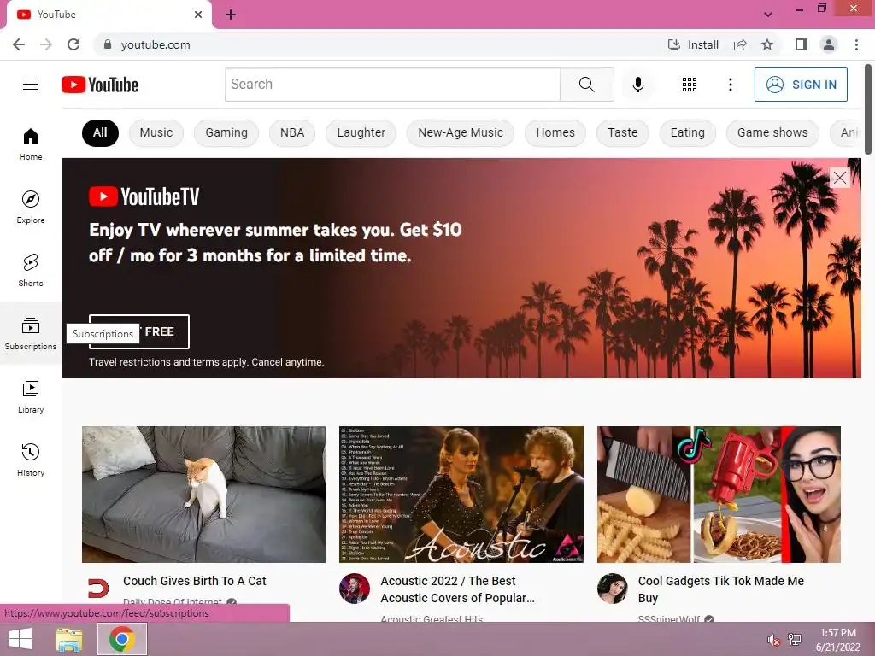This screenshot has width=875, height=656.
Task: Open the Acoustic 2022 video thumbnail
Action: tap(461, 495)
